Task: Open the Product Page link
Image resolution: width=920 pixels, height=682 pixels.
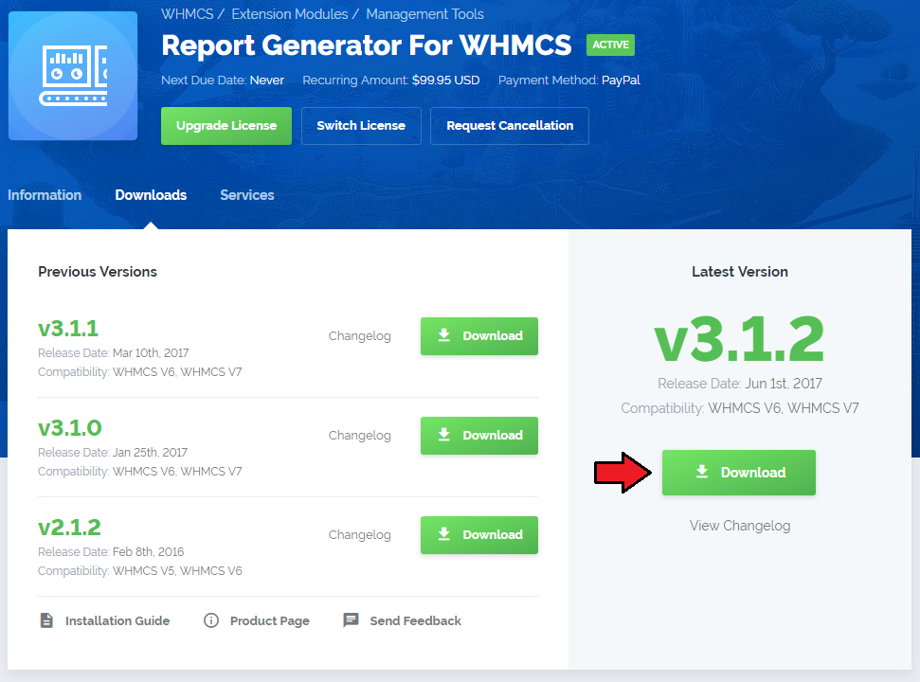Action: pos(270,621)
